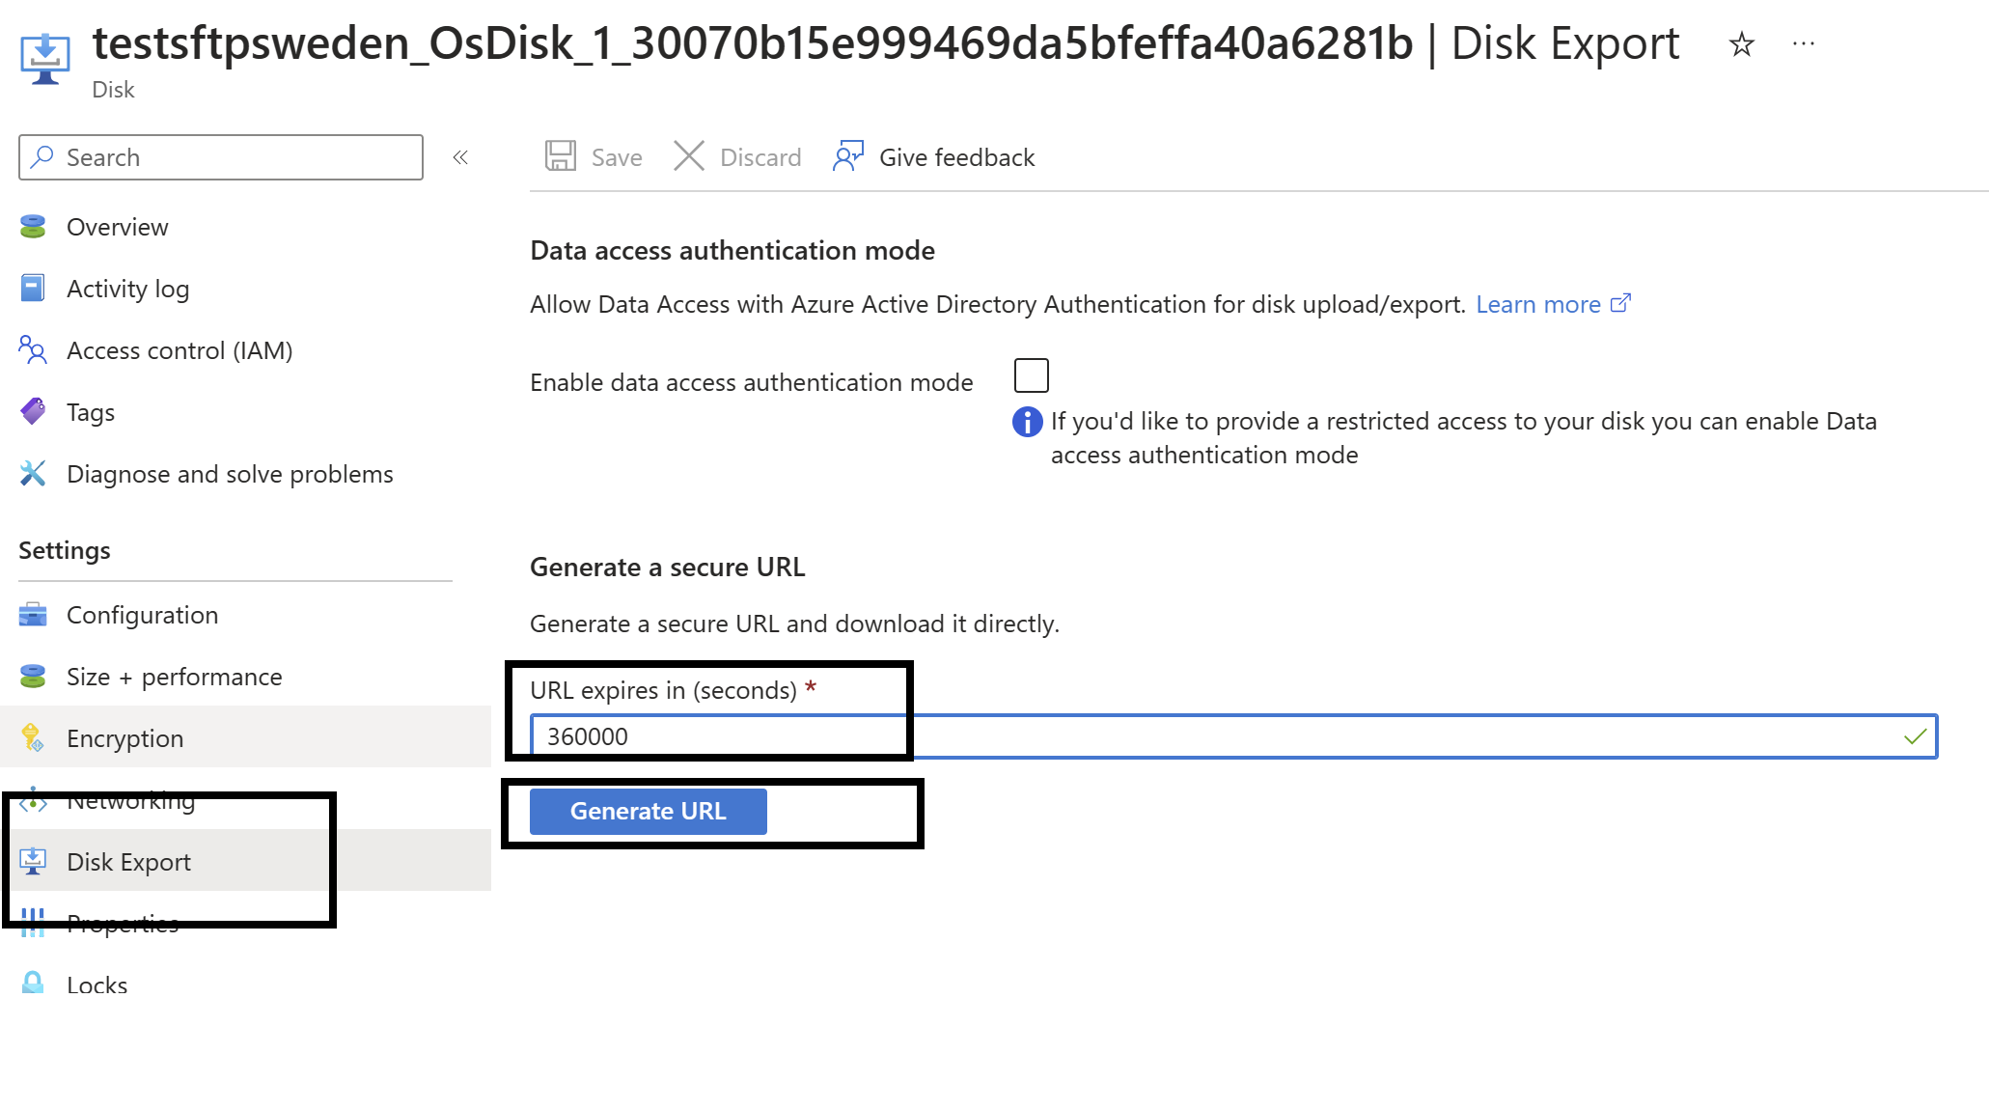Click the Generate URL button
This screenshot has height=1109, width=1989.
coord(649,810)
